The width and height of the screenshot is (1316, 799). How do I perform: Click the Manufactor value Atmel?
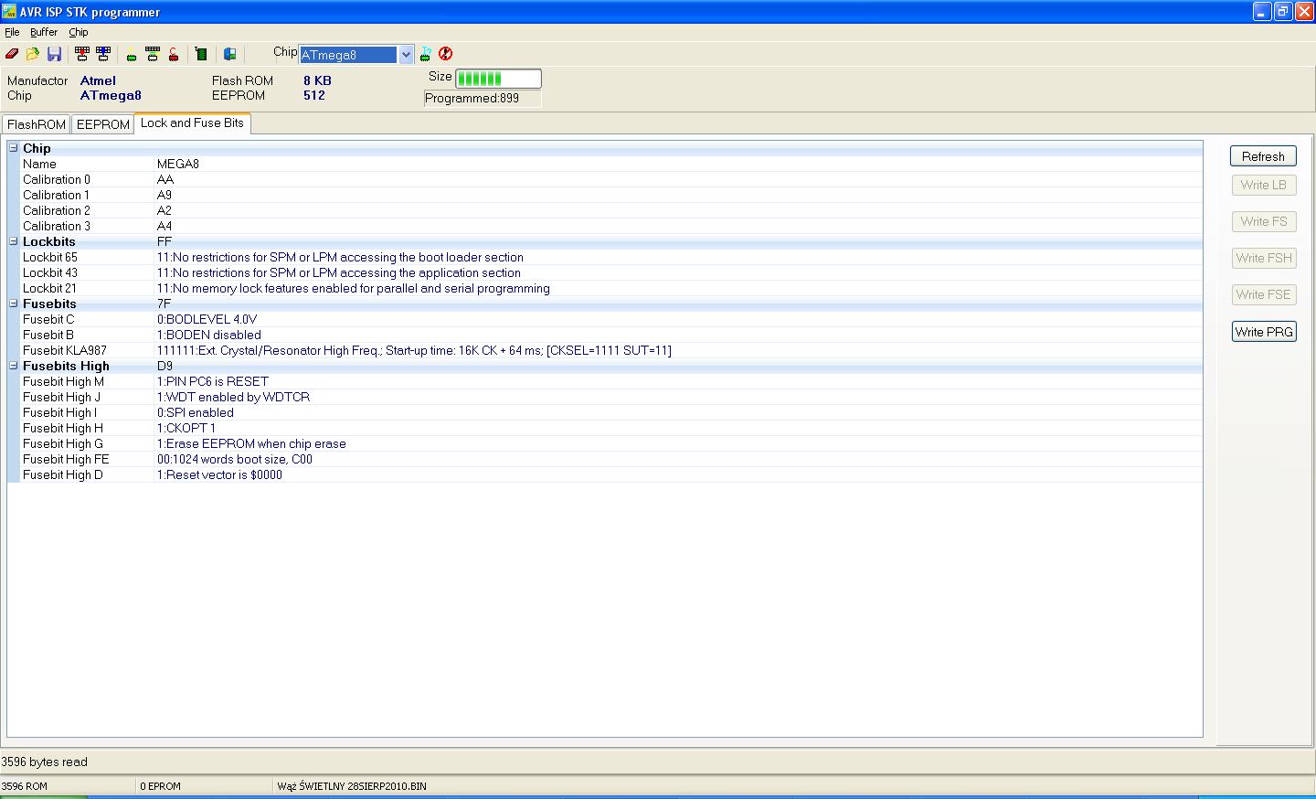tap(98, 80)
